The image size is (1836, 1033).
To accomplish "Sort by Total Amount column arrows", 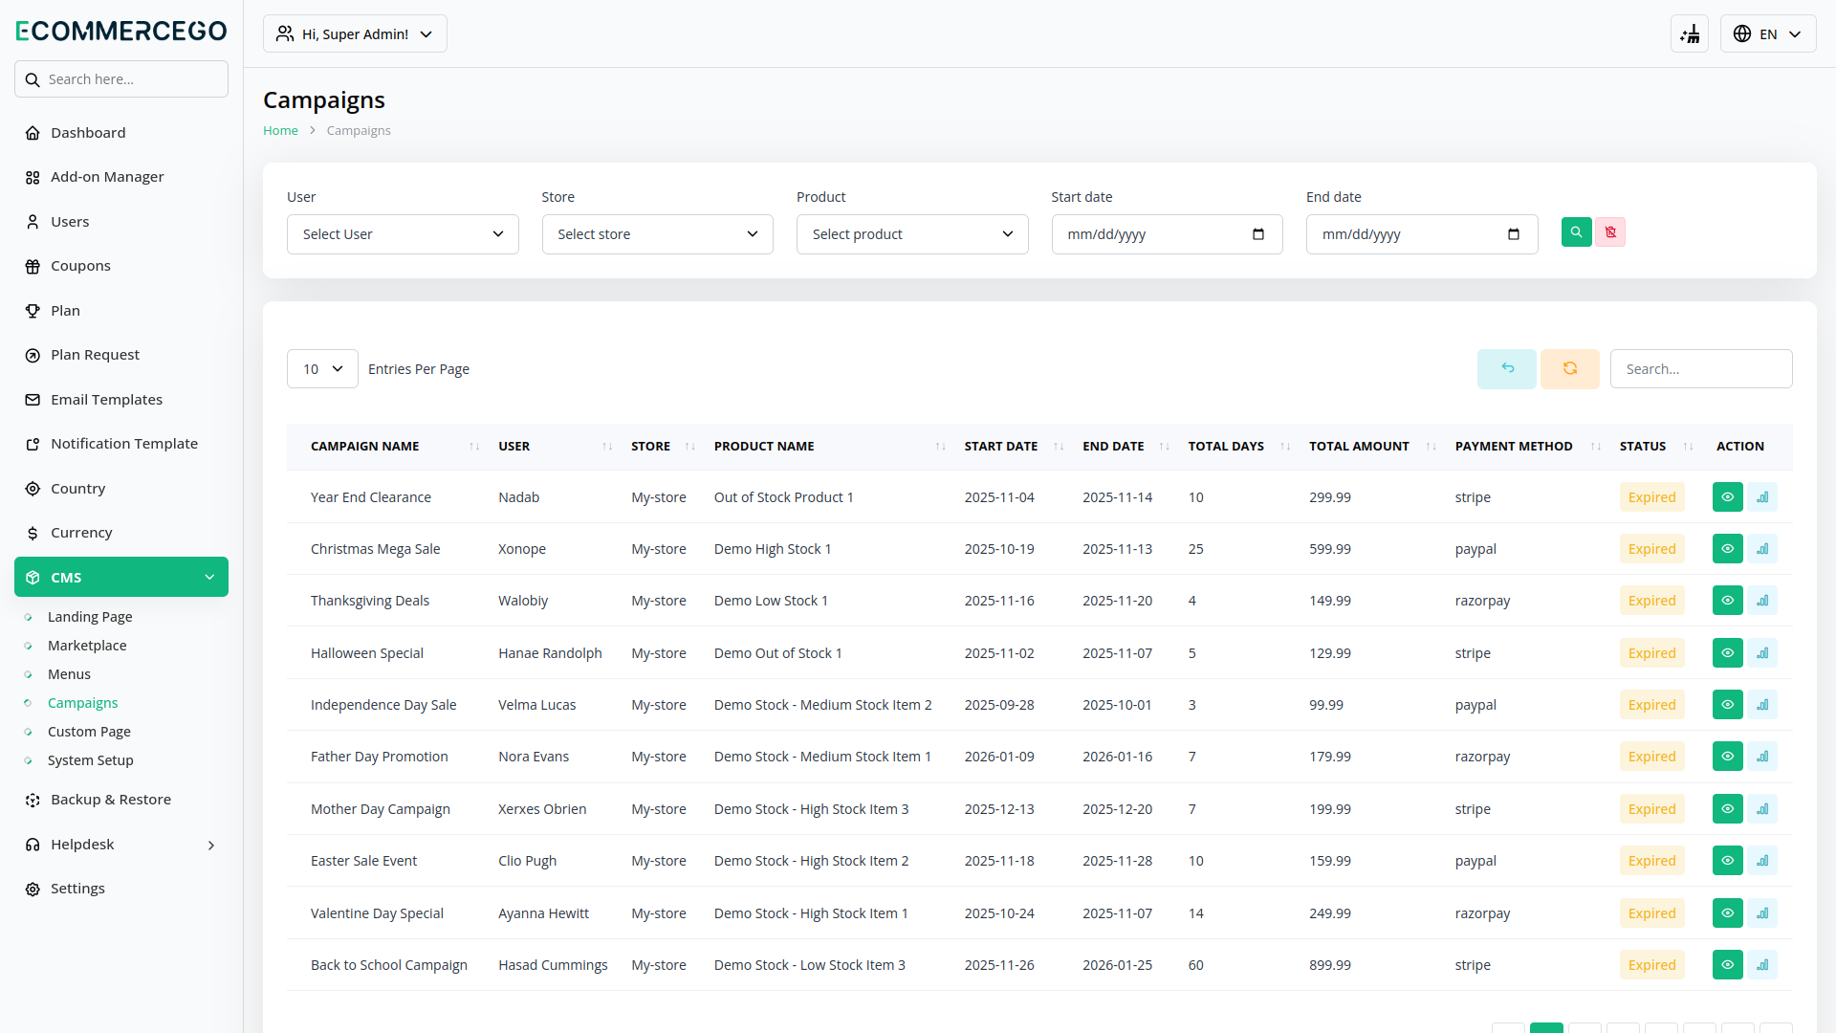I will pos(1431,447).
